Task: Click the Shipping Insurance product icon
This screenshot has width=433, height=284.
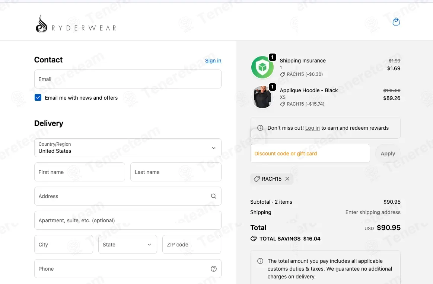Action: [262, 67]
